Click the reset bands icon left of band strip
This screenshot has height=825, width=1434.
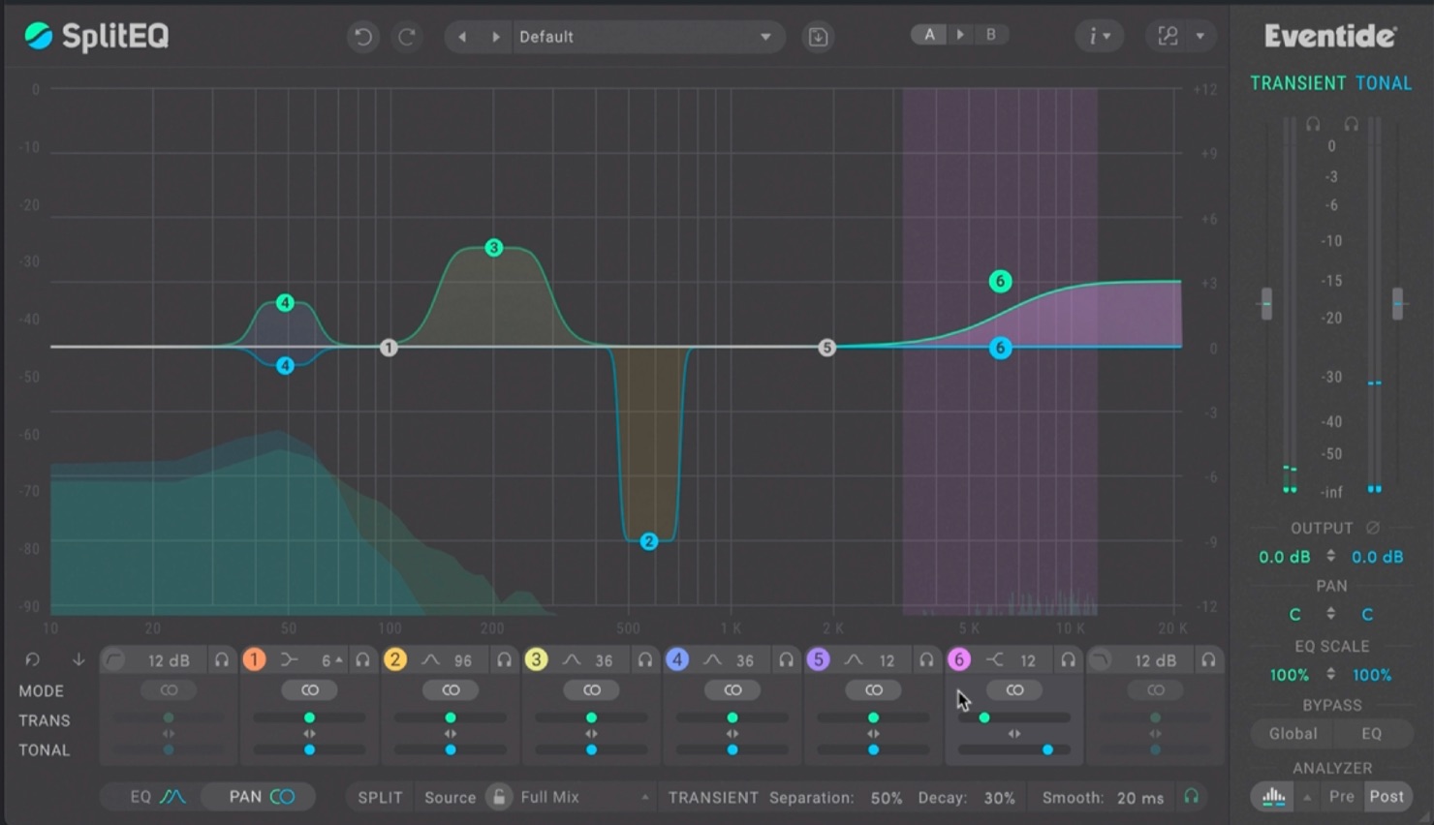32,659
